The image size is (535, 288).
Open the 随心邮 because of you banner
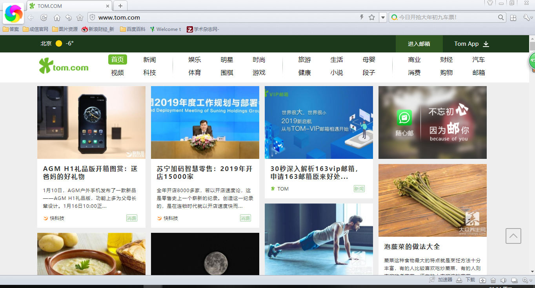click(433, 122)
